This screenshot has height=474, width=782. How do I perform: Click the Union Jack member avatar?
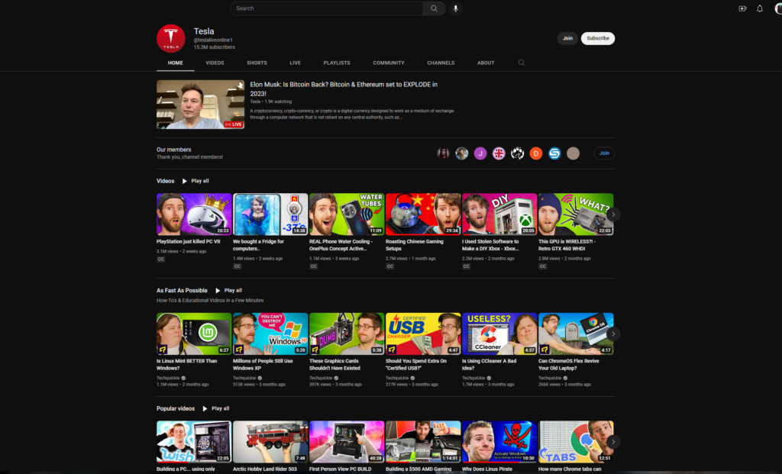(499, 153)
